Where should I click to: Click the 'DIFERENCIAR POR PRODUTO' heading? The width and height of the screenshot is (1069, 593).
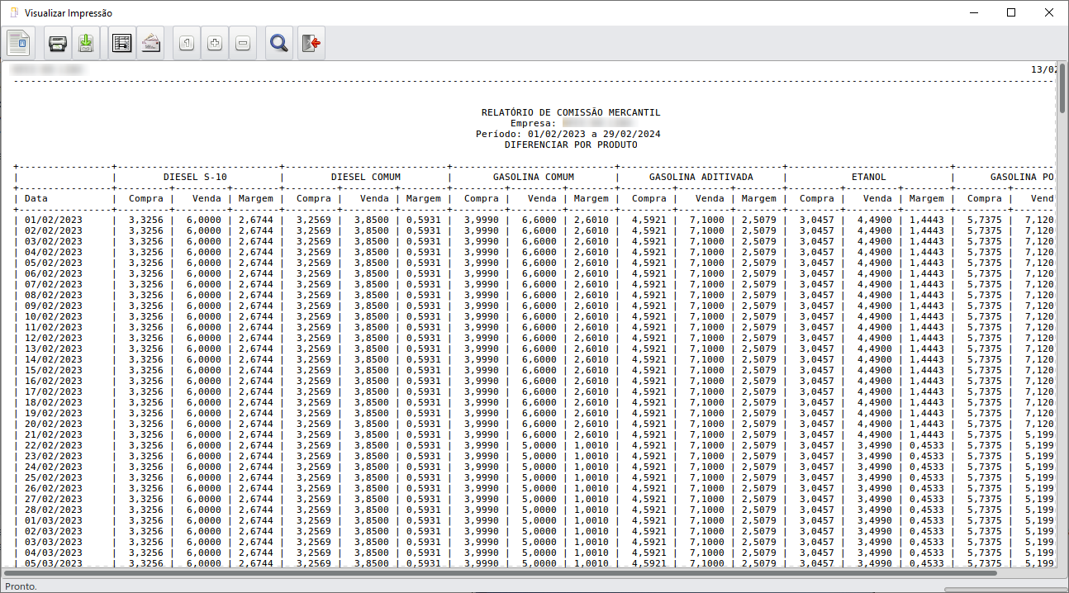coord(571,145)
